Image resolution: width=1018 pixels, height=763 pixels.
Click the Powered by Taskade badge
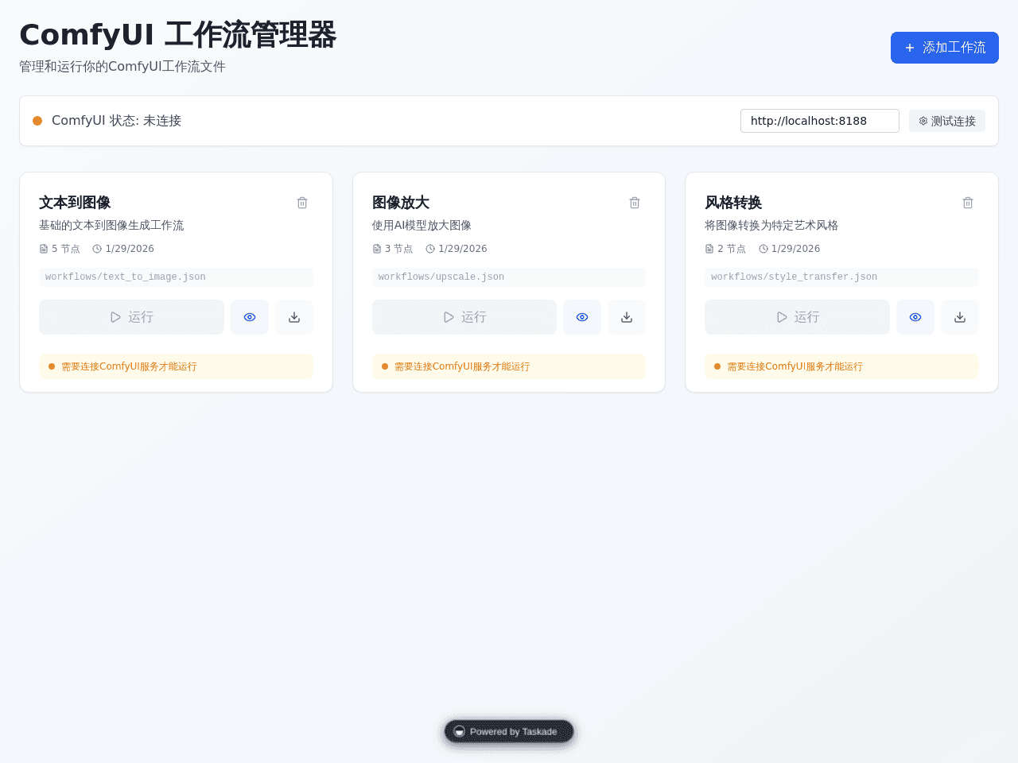(509, 731)
